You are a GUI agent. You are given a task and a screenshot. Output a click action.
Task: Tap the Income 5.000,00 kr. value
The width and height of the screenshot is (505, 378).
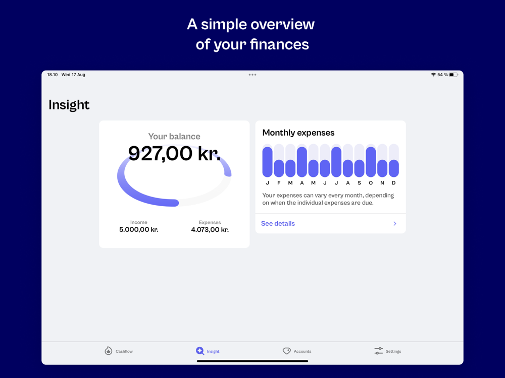click(139, 229)
